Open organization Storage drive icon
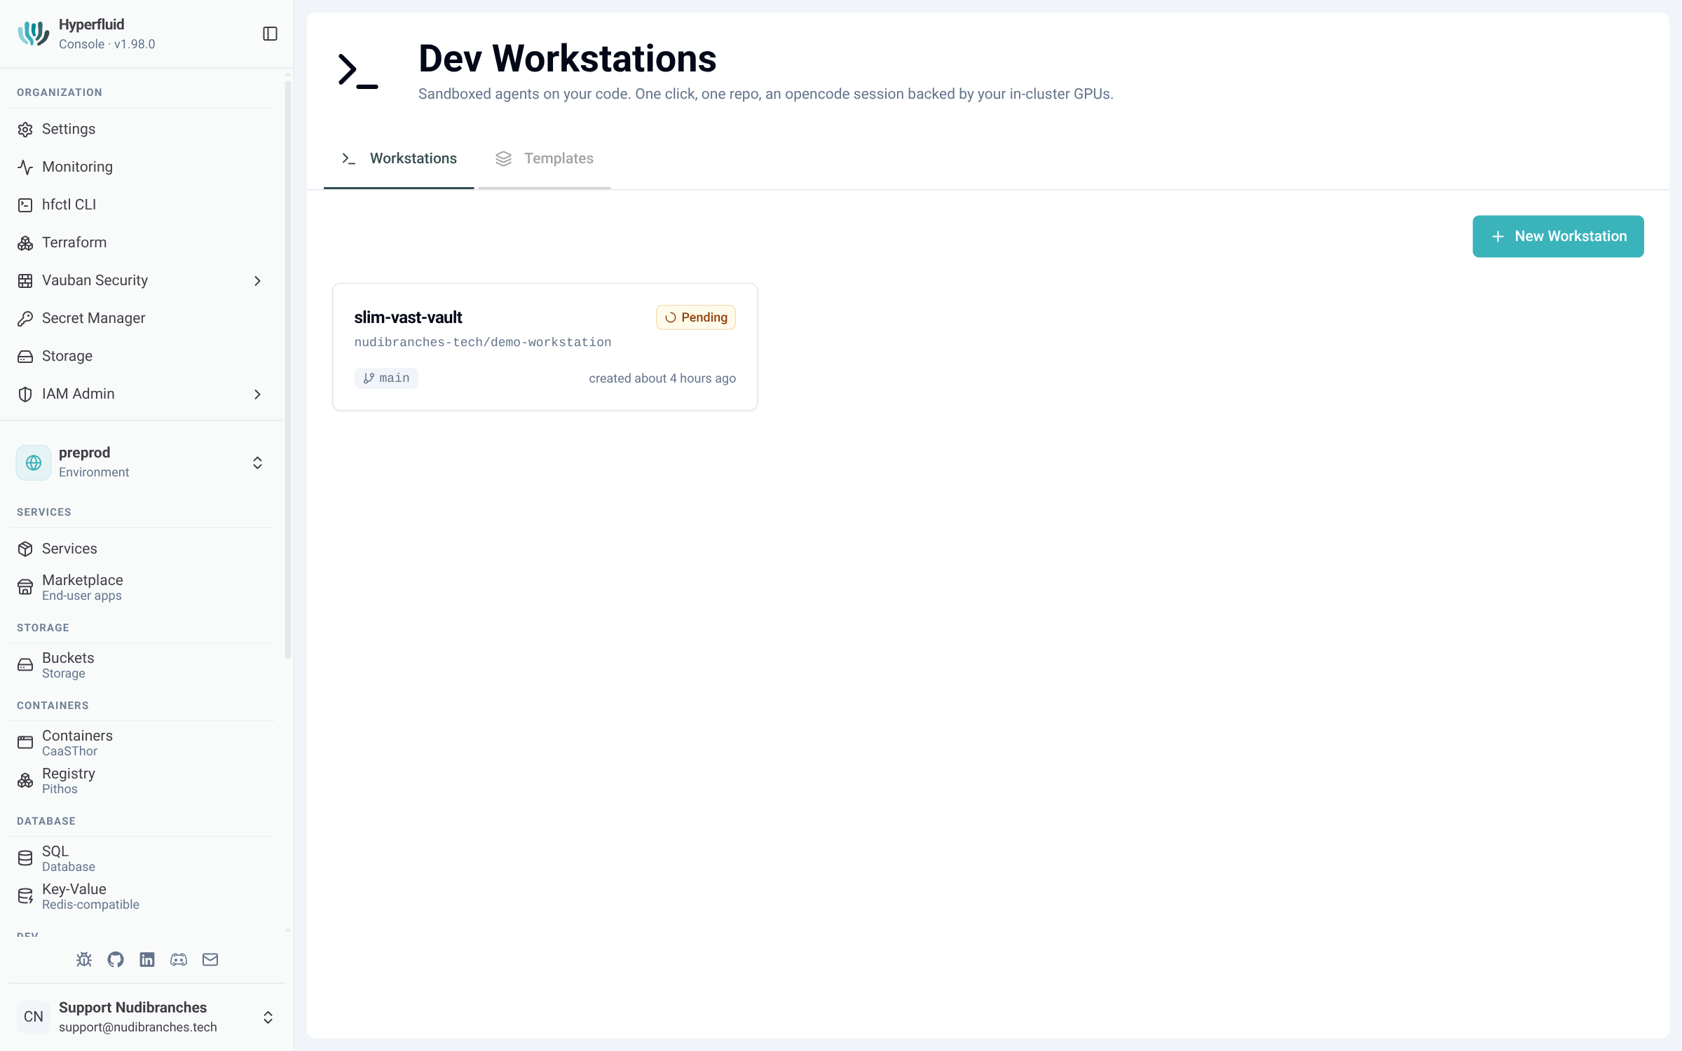 coord(25,357)
